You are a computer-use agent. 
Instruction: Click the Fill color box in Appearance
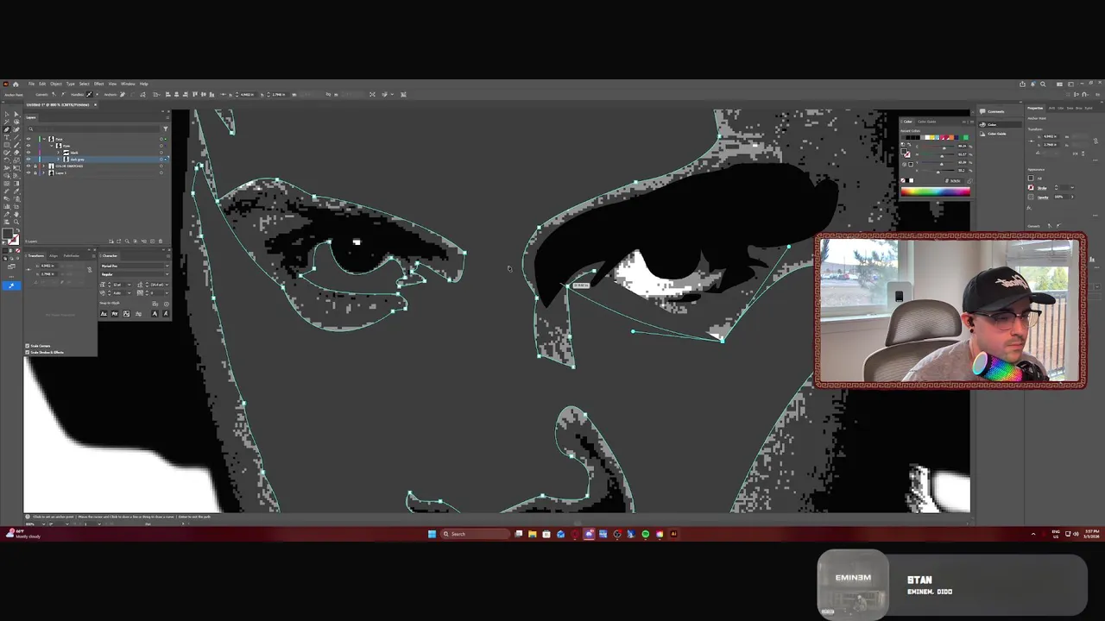click(1031, 178)
